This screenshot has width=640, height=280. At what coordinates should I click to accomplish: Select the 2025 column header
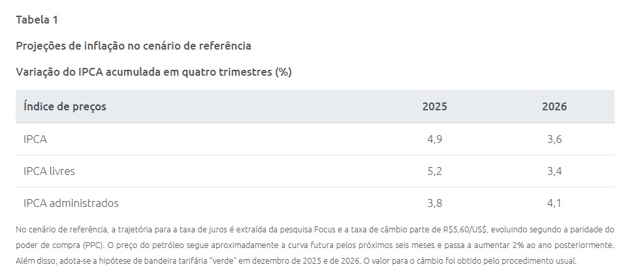point(434,106)
